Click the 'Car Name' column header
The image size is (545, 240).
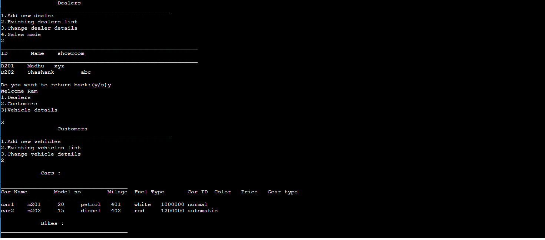(14, 192)
